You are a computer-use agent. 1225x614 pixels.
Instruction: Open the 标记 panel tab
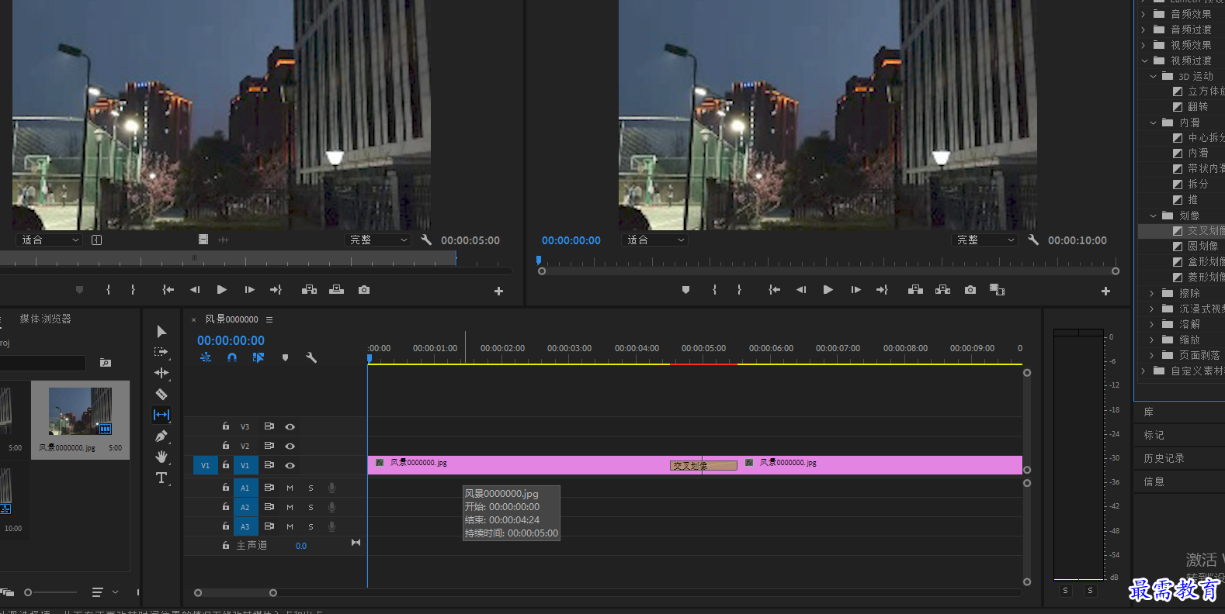pos(1154,435)
